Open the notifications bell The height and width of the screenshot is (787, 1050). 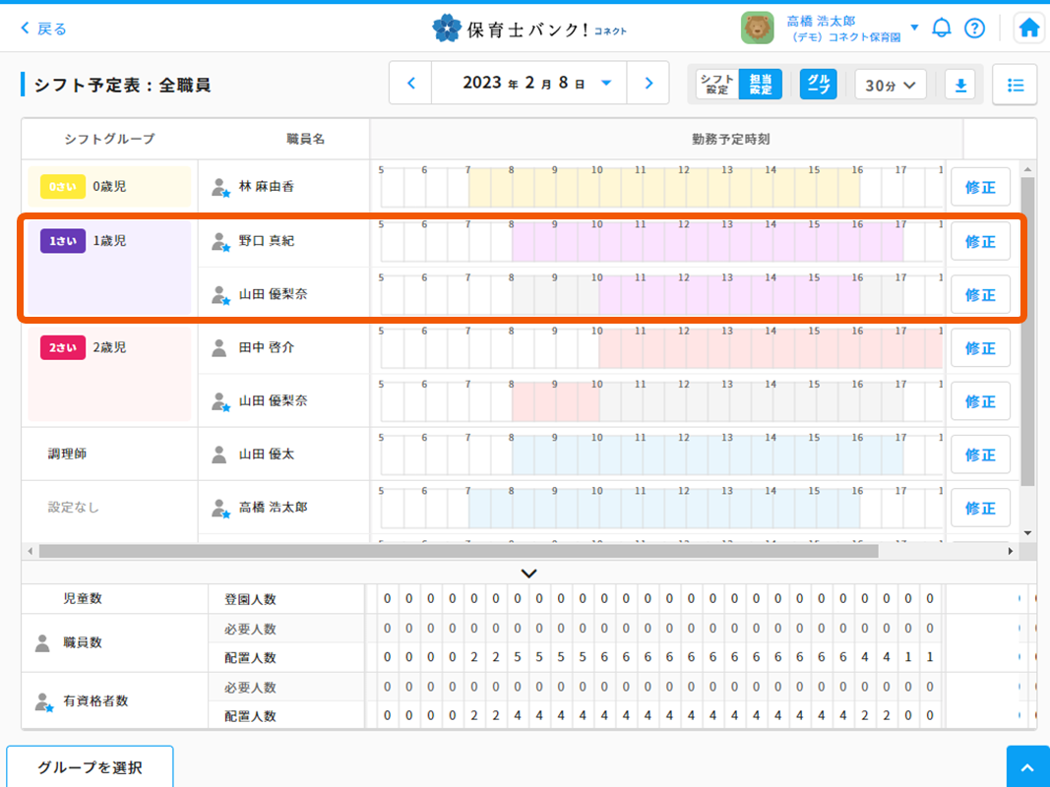[942, 28]
